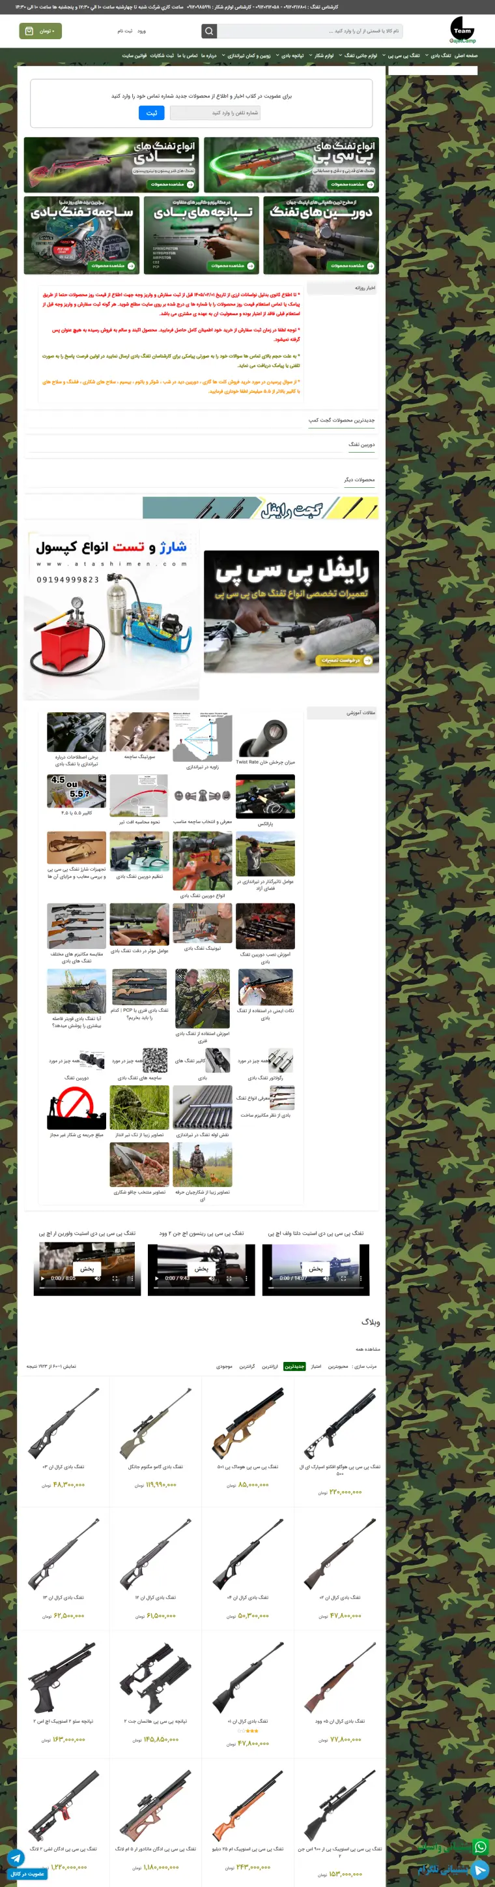Screen dimensions: 495x1887
Task: Click the login link in header
Action: [142, 31]
